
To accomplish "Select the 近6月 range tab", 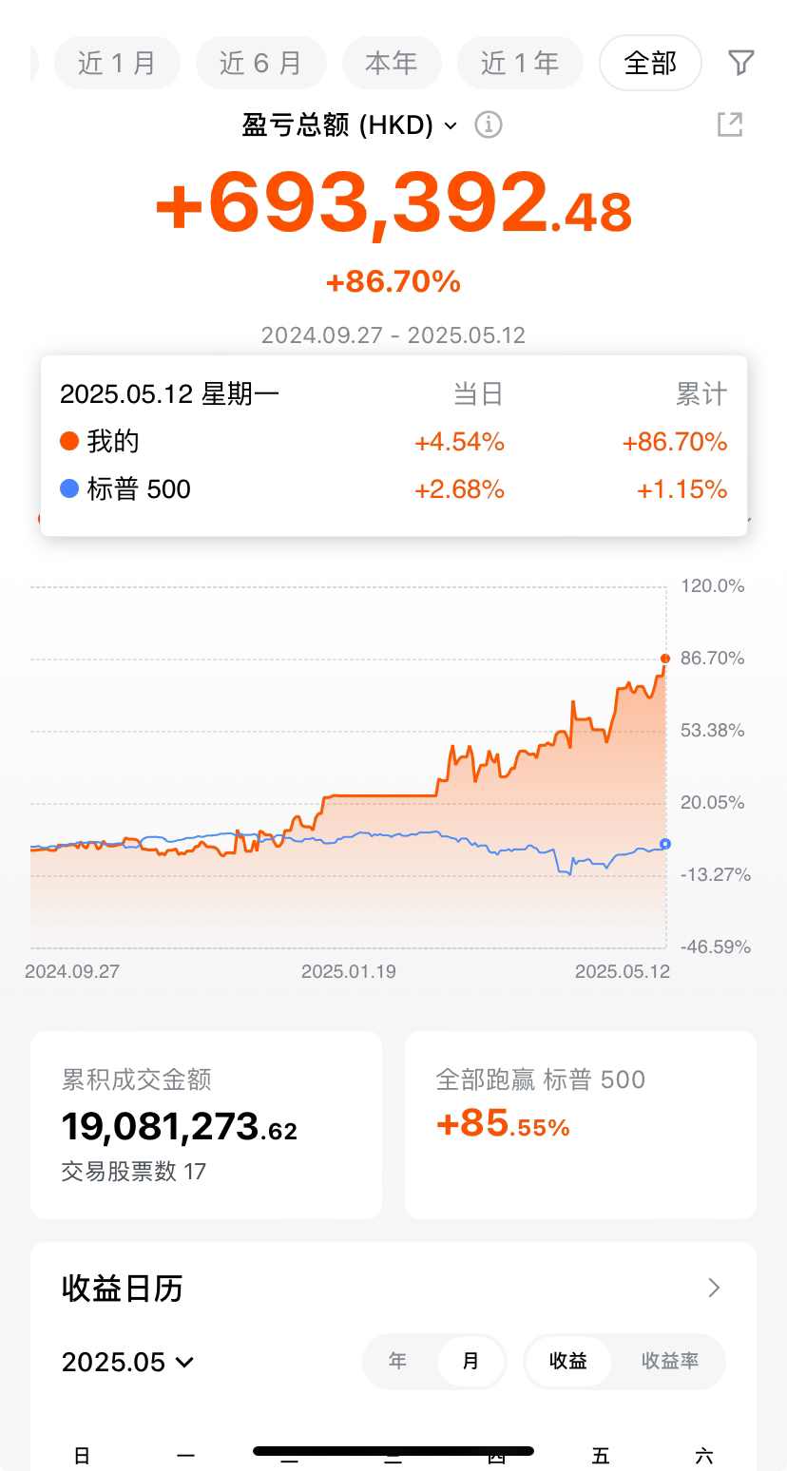I will (x=261, y=63).
